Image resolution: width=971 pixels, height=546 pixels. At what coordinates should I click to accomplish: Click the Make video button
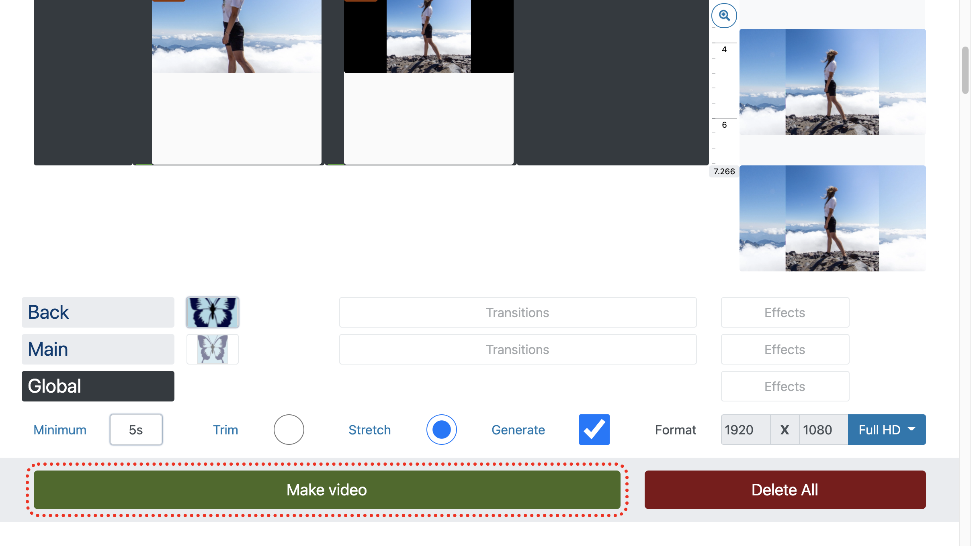(327, 489)
